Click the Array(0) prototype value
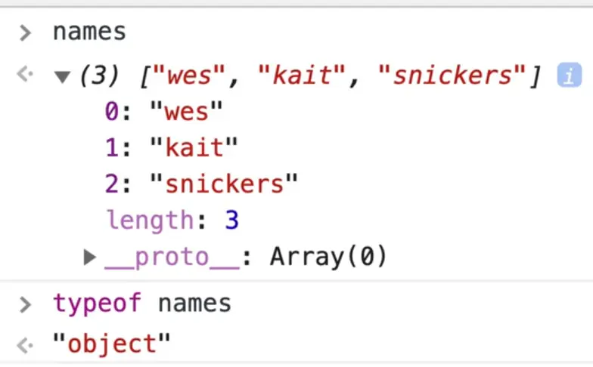The width and height of the screenshot is (593, 367). pyautogui.click(x=328, y=258)
